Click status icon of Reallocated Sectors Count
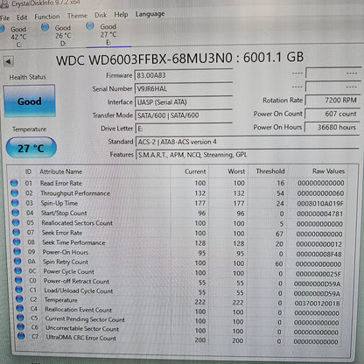This screenshot has width=364, height=364. point(16,222)
